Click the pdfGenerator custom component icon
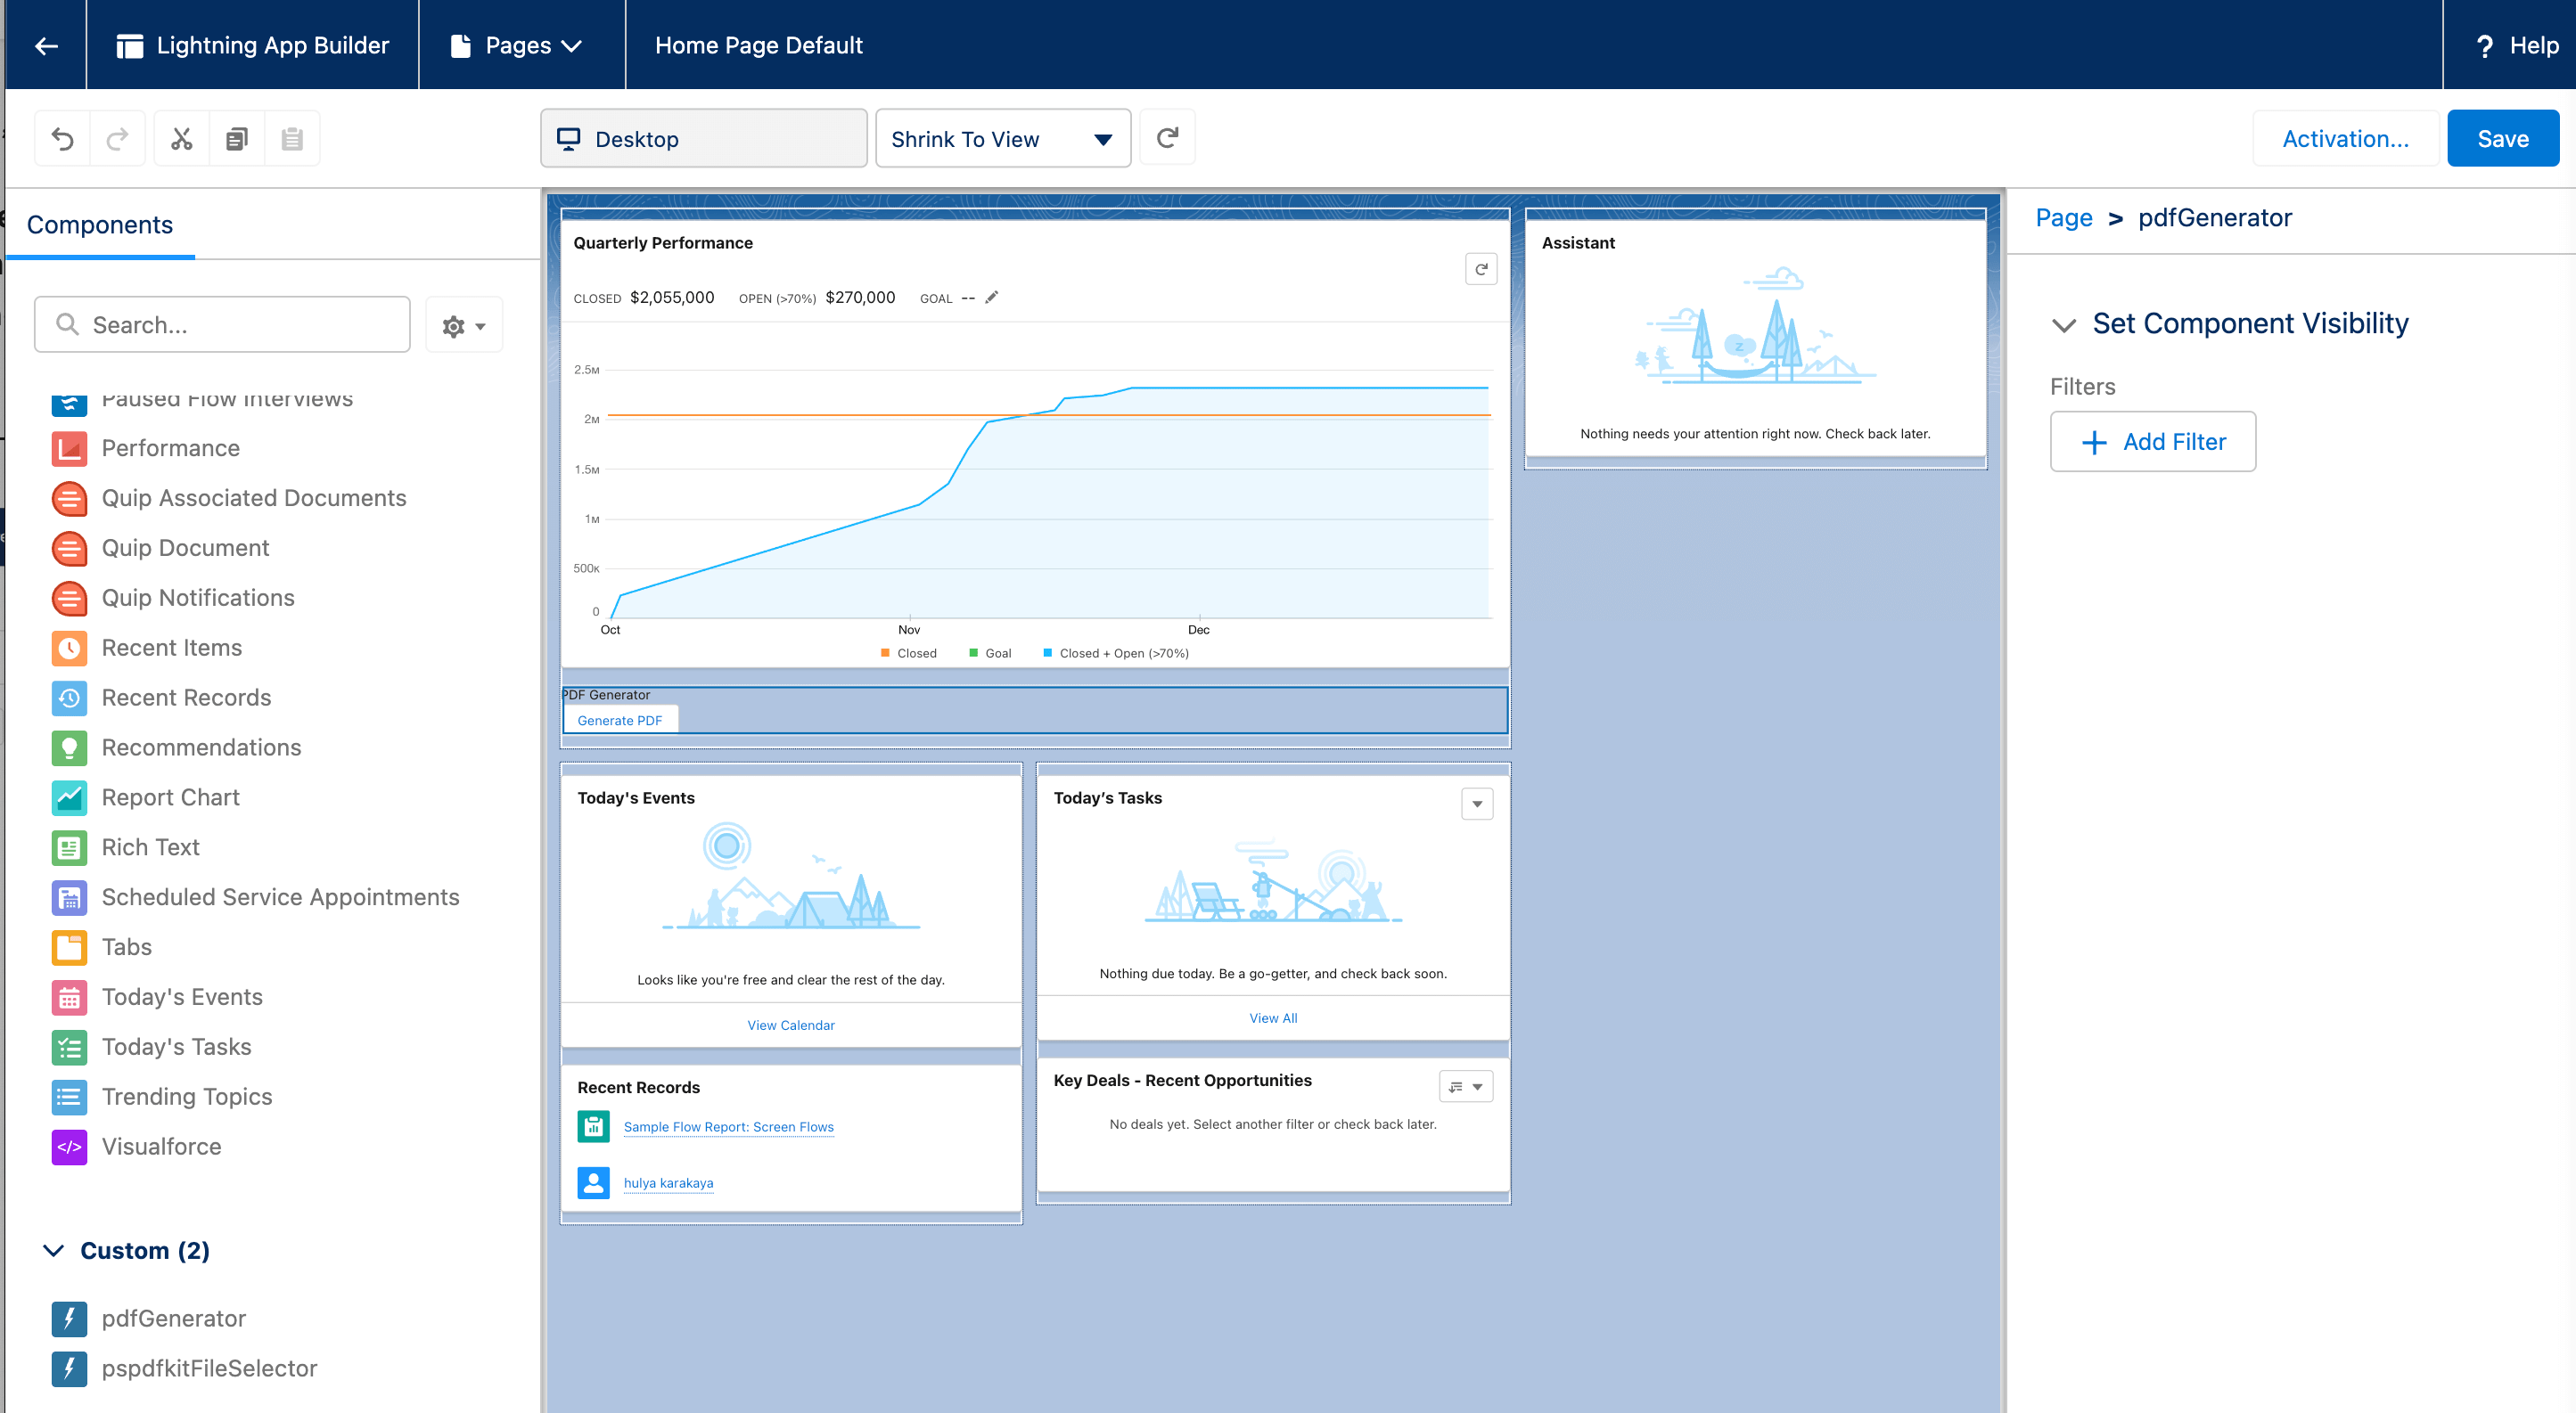 point(68,1318)
